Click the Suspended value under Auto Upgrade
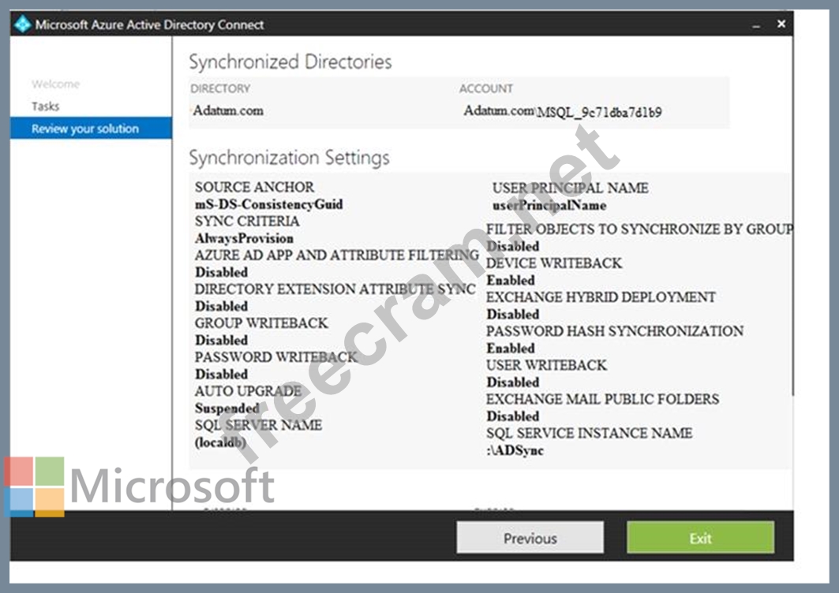Screen dimensions: 839x593 pos(227,408)
